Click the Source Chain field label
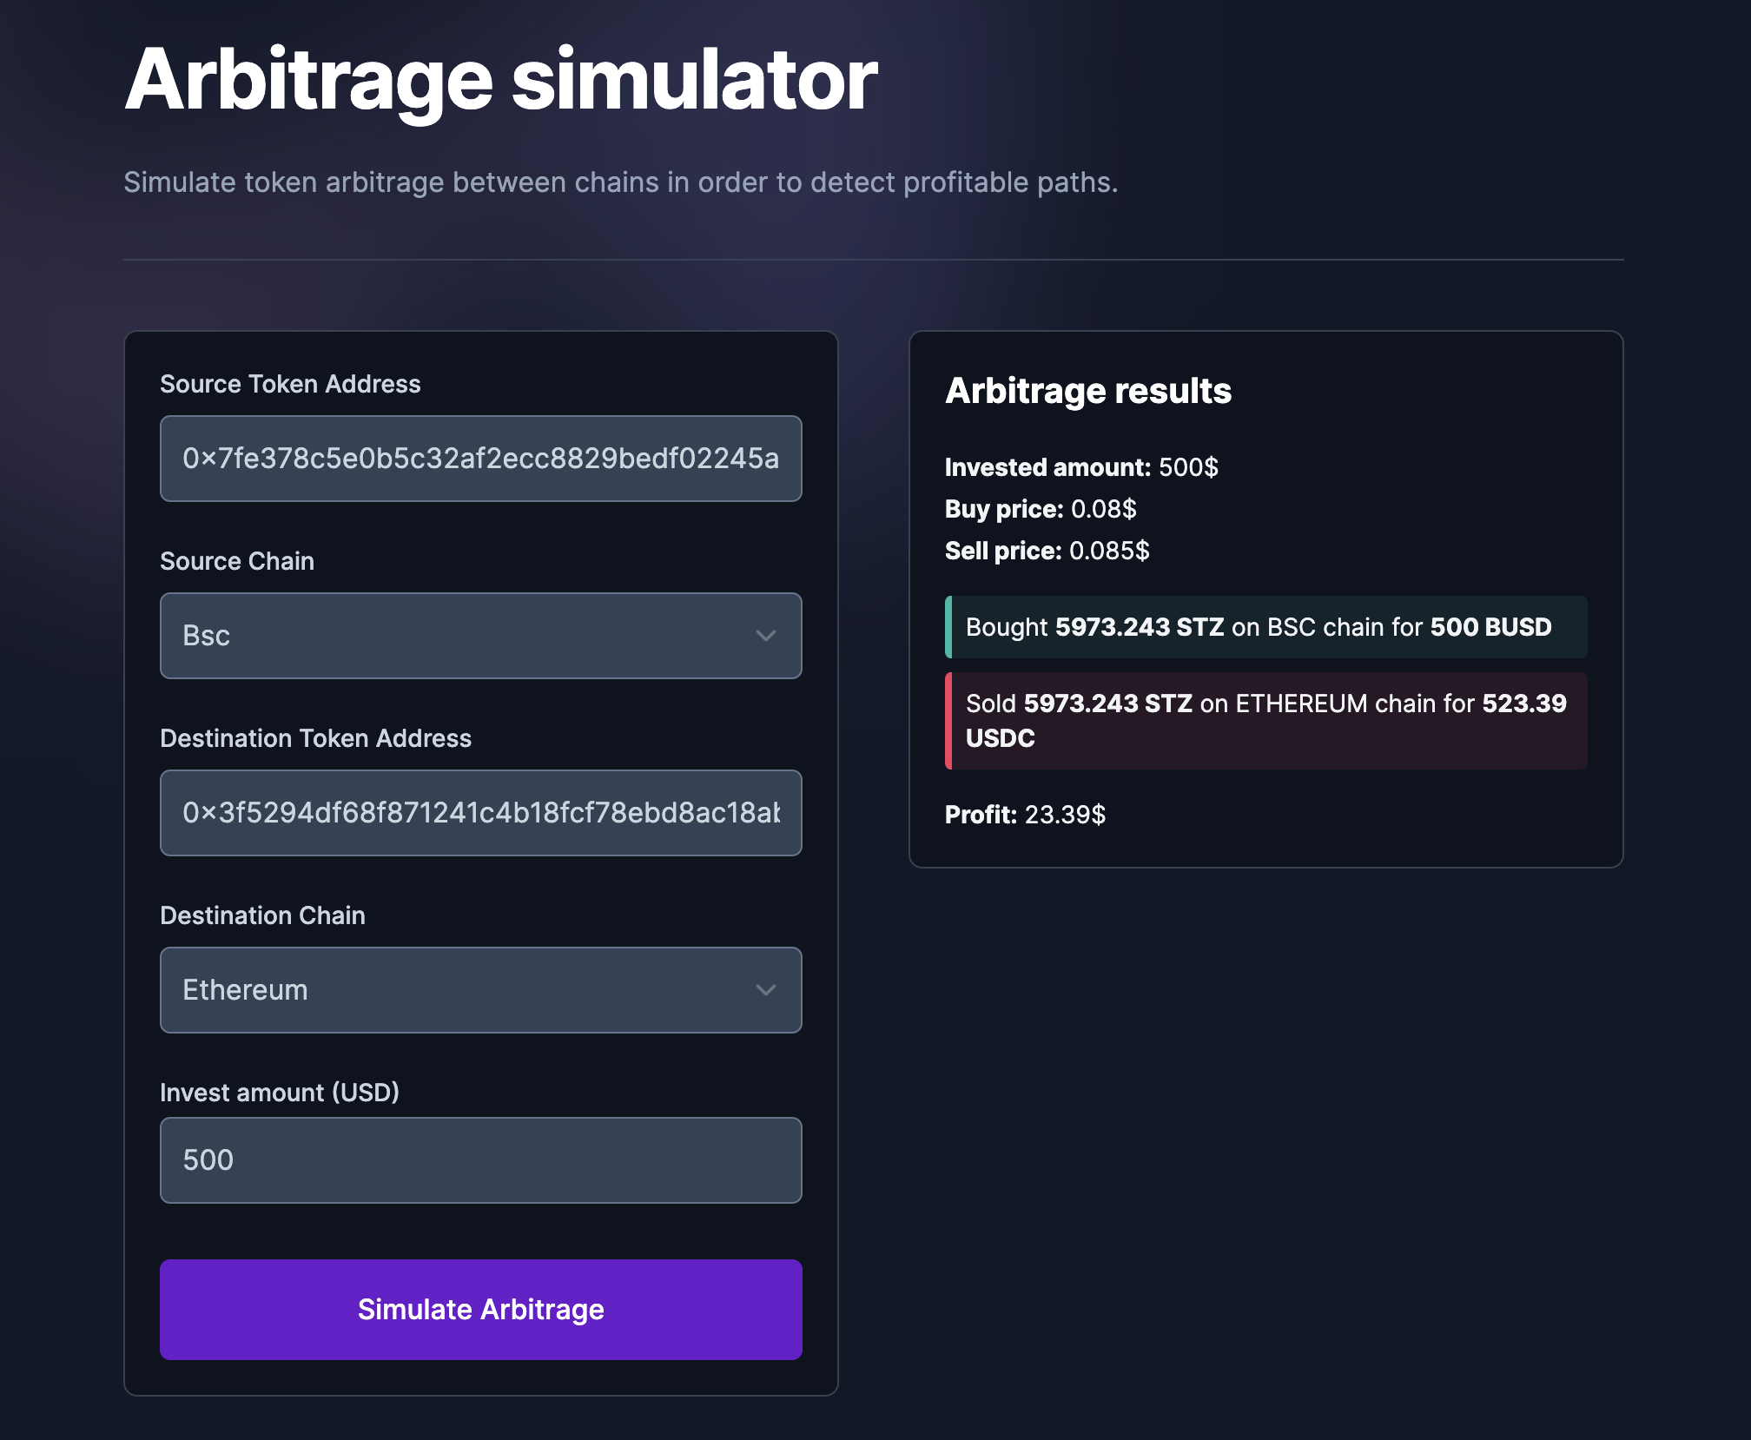The image size is (1751, 1440). (x=236, y=561)
